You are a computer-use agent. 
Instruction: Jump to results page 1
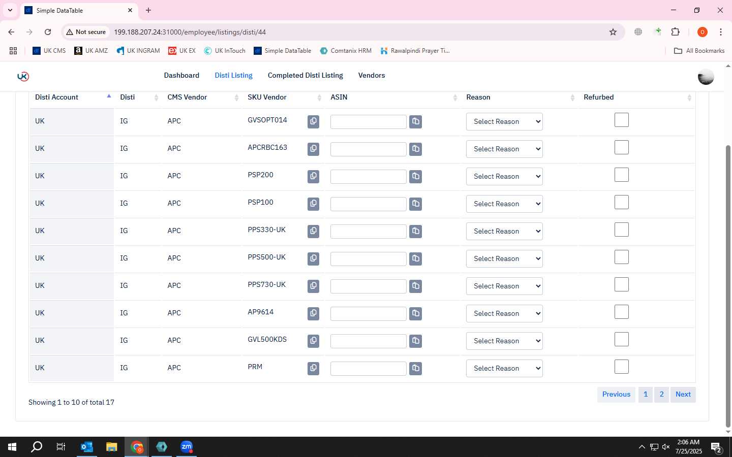pos(646,394)
